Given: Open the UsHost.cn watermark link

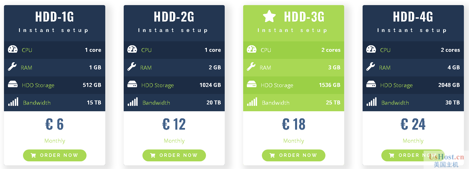Looking at the screenshot, I should coord(447,157).
